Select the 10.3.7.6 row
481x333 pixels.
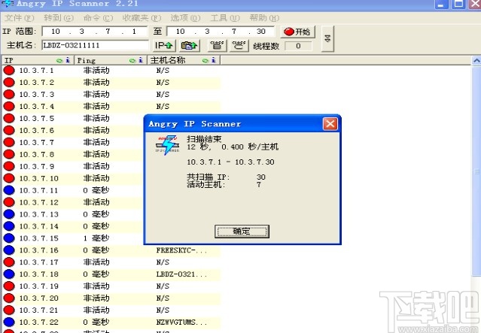coord(73,130)
